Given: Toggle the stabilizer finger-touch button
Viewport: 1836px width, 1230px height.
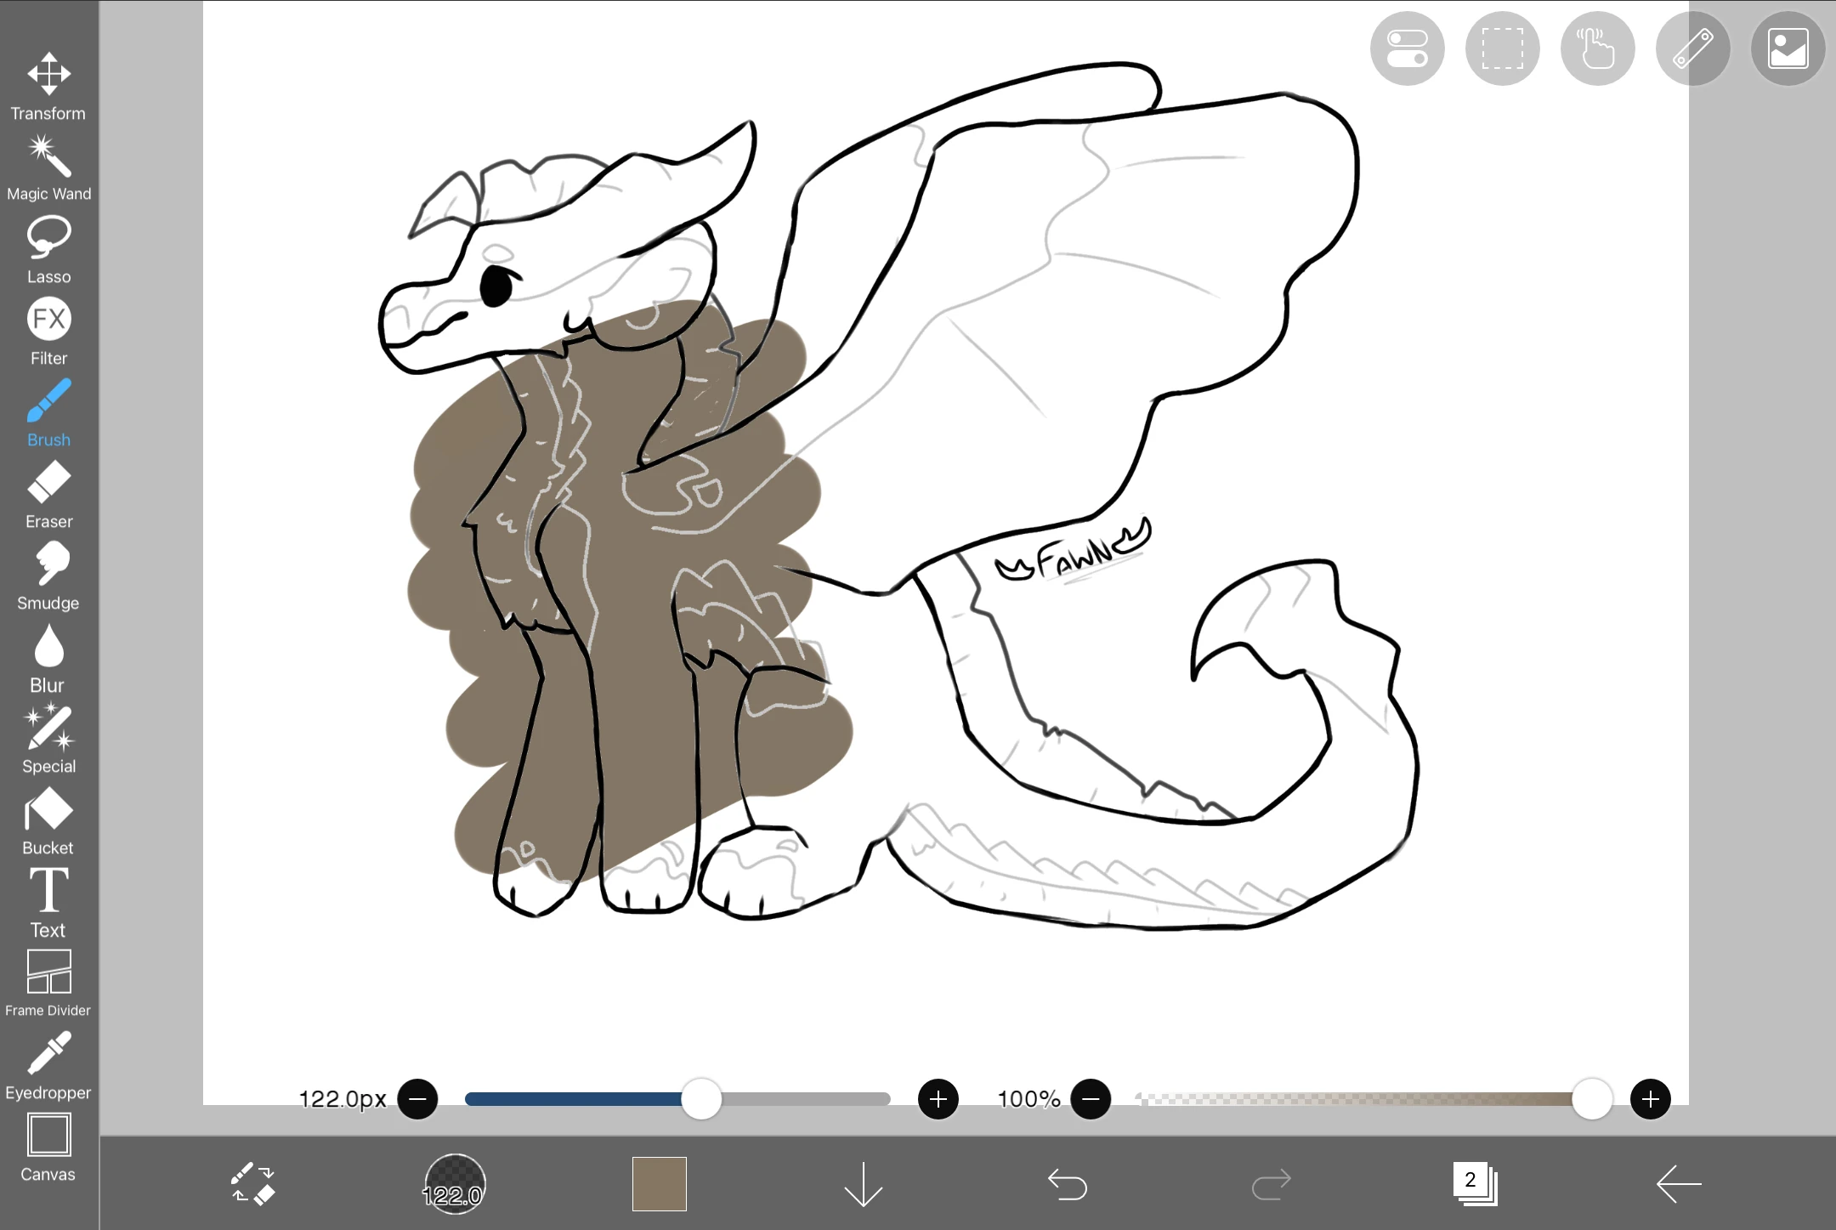Looking at the screenshot, I should pos(1597,48).
